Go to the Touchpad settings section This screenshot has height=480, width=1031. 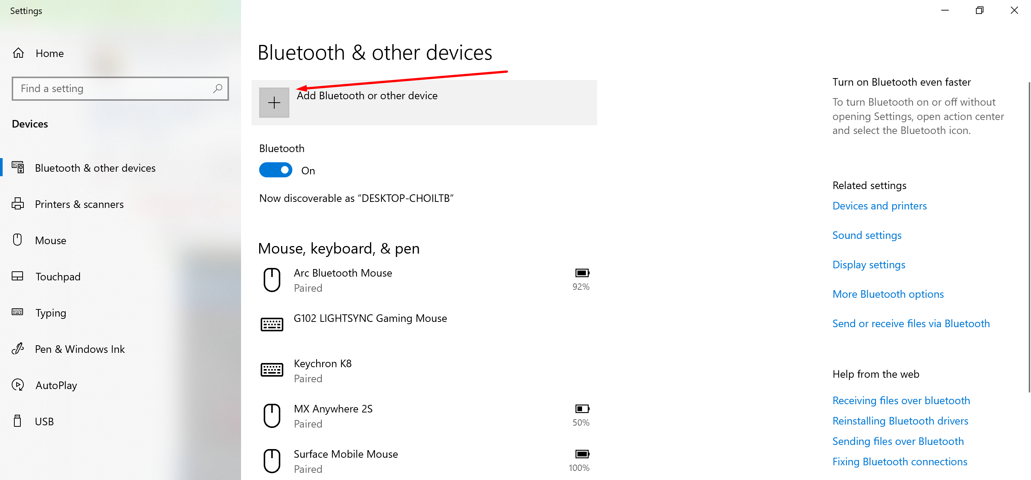(x=58, y=277)
